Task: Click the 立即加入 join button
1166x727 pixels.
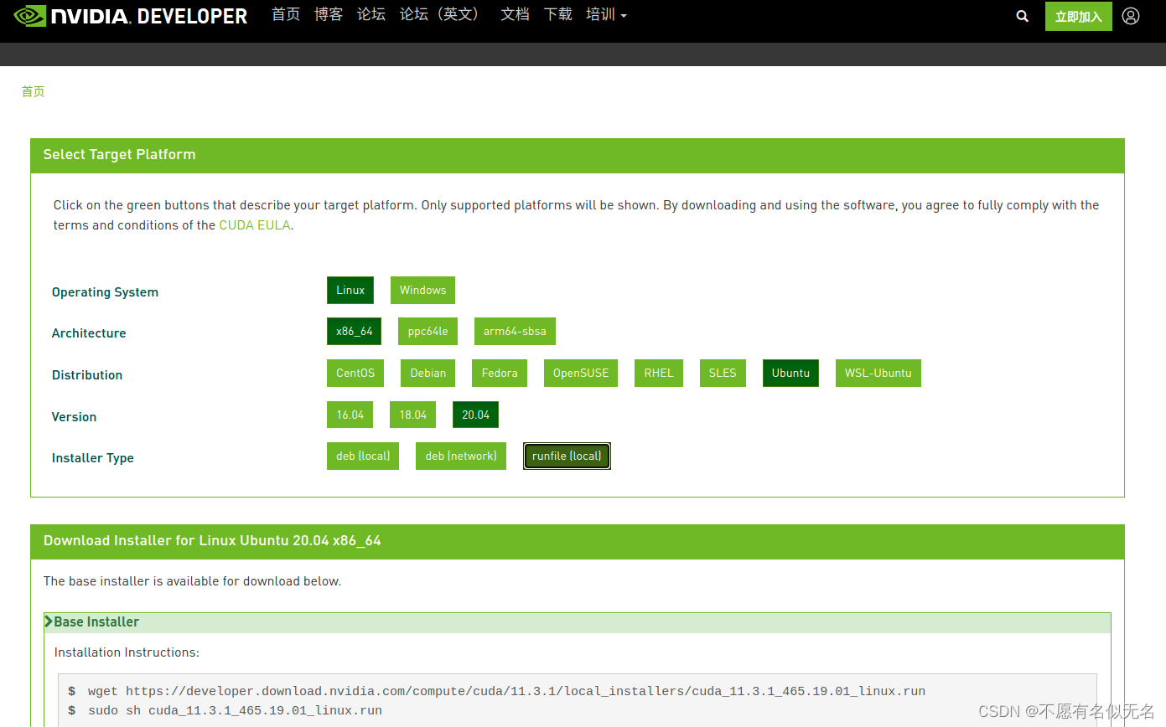Action: point(1078,17)
